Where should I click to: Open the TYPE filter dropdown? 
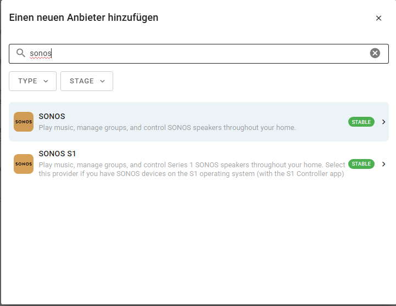click(32, 81)
